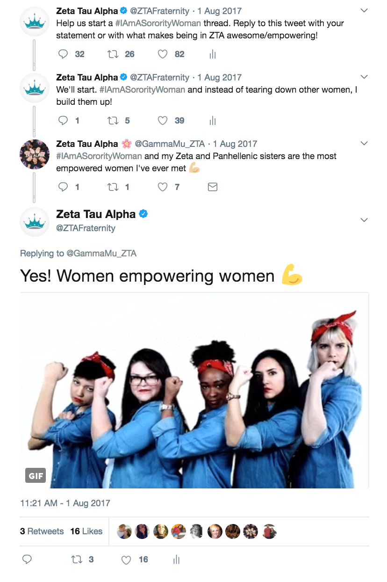Open dropdown menu on first tweet
The height and width of the screenshot is (582, 387).
coord(364,10)
